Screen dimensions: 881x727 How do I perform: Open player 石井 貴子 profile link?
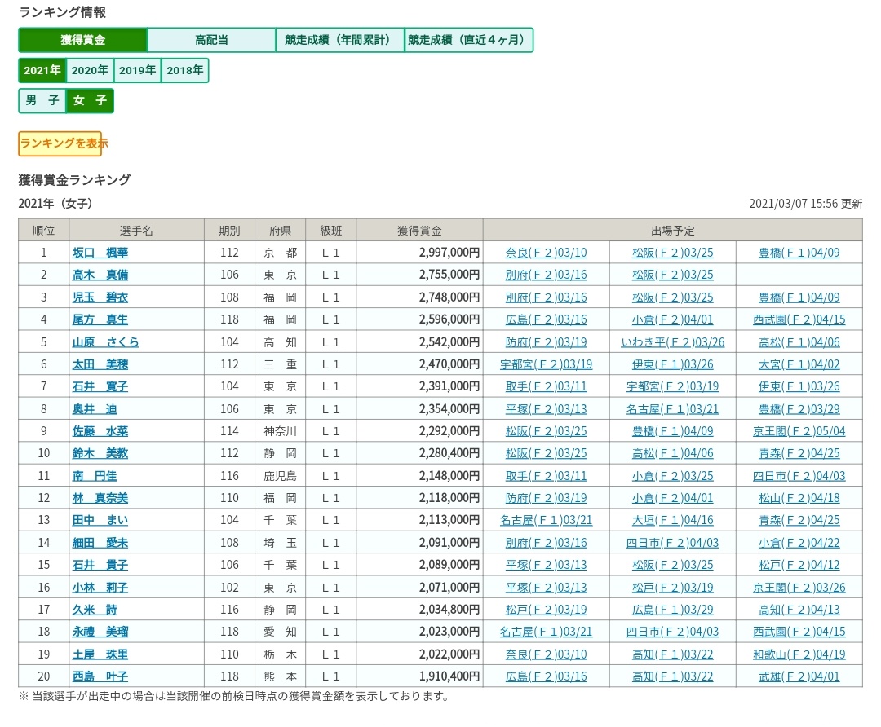100,565
